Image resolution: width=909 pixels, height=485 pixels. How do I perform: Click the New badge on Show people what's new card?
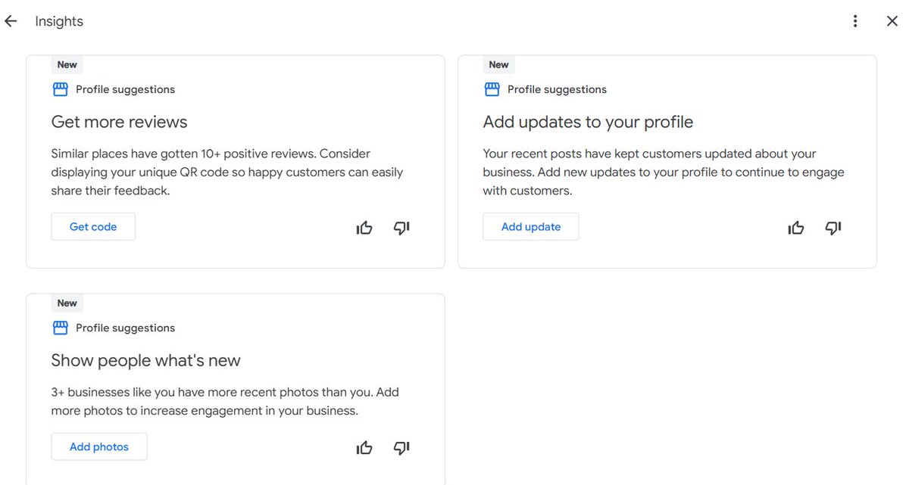(67, 303)
